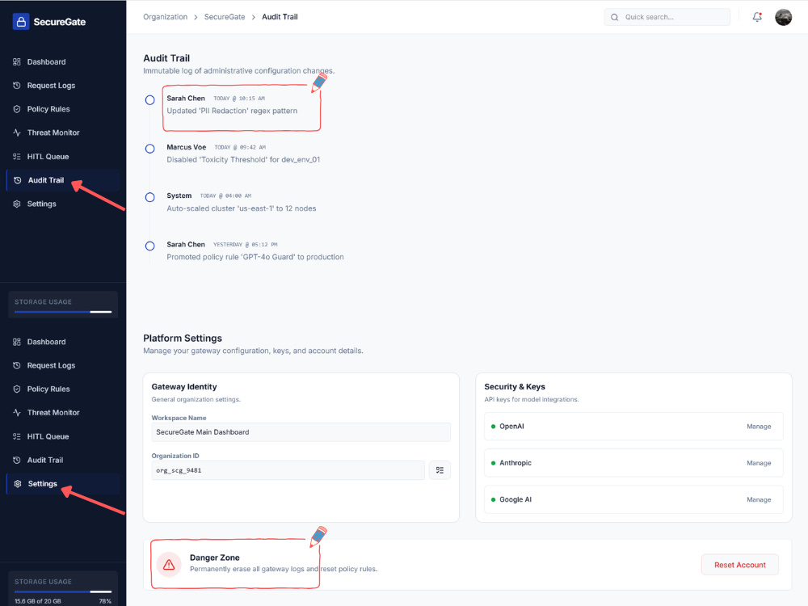Click the 78% storage percentage

click(105, 601)
